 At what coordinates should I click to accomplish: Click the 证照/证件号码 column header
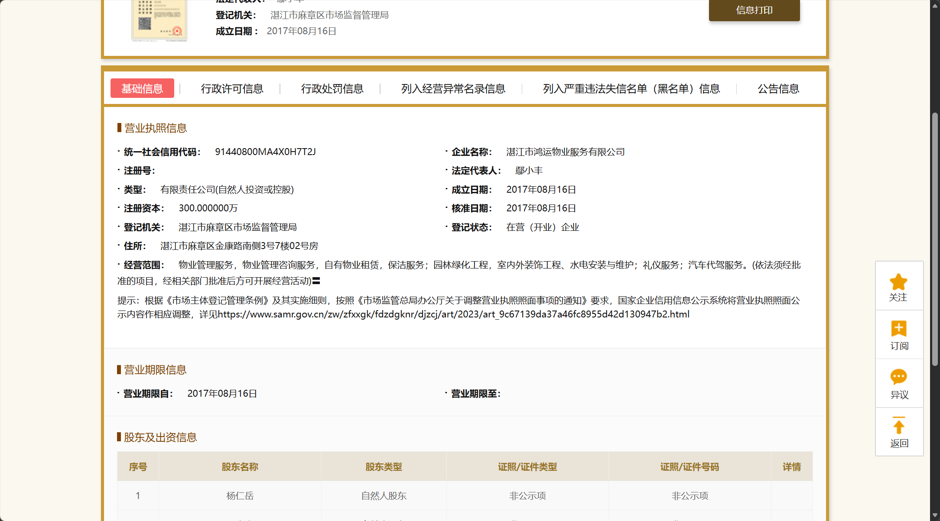pyautogui.click(x=689, y=467)
